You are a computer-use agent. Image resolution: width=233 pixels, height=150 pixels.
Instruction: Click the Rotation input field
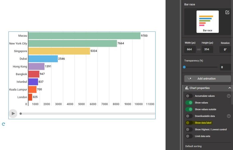(x=225, y=49)
